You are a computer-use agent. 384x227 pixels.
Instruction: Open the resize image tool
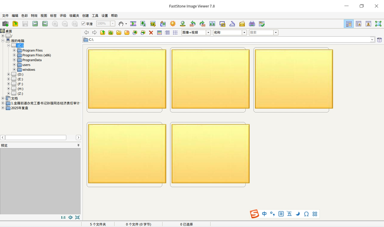click(143, 24)
